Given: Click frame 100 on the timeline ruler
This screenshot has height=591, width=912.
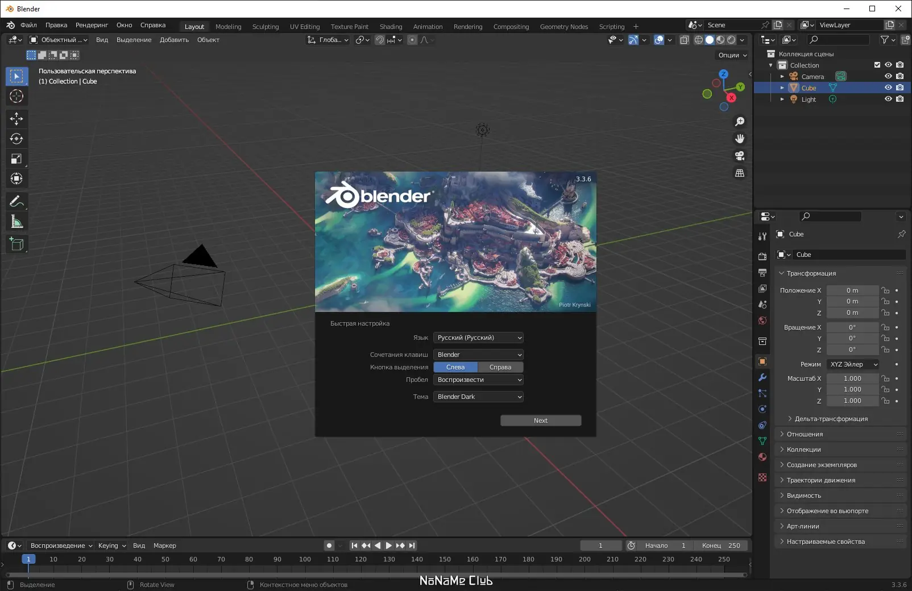Looking at the screenshot, I should click(x=305, y=559).
